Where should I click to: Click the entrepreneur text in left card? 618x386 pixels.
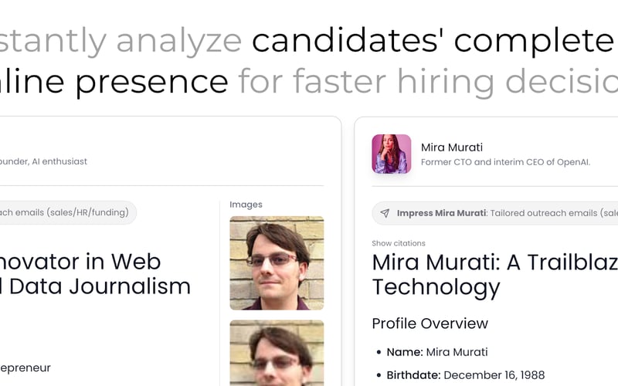pos(25,368)
